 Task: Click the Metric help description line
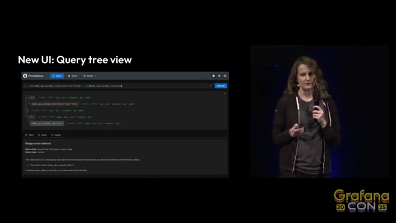tap(49, 149)
